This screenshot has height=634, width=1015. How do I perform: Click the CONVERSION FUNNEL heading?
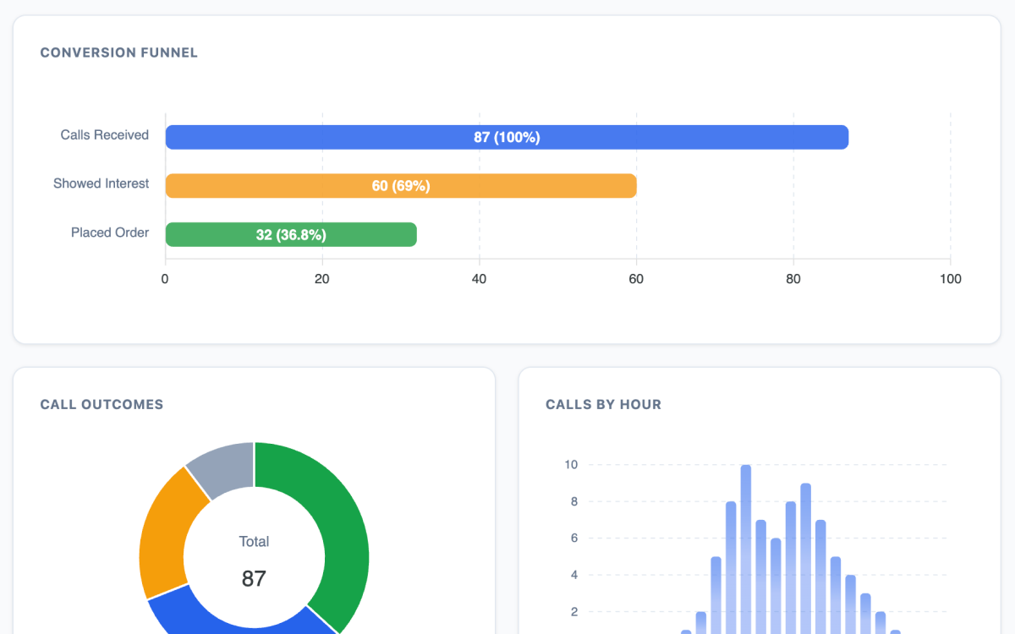point(118,52)
